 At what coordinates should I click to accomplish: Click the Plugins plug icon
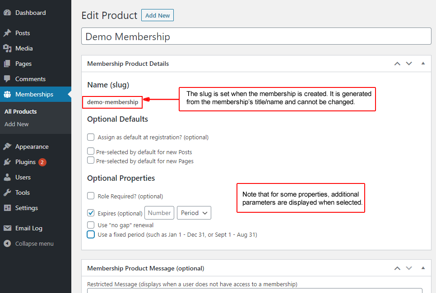coord(7,162)
